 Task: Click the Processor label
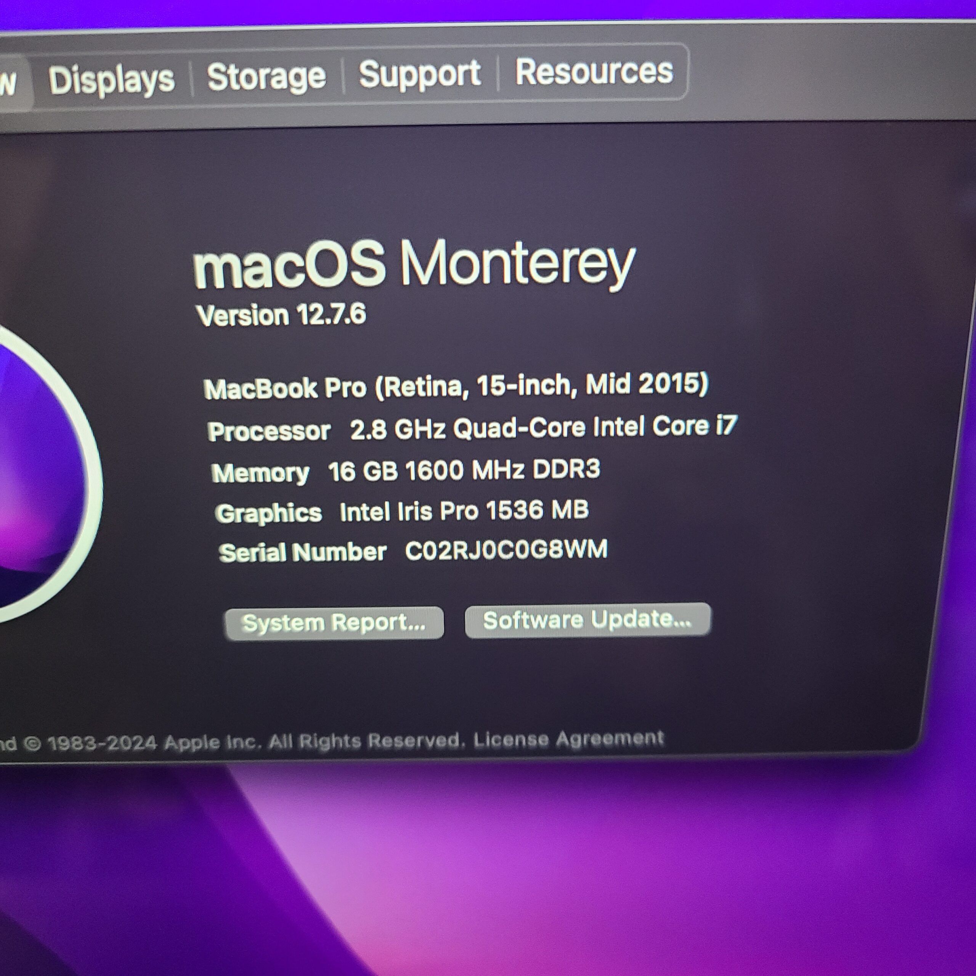coord(269,432)
